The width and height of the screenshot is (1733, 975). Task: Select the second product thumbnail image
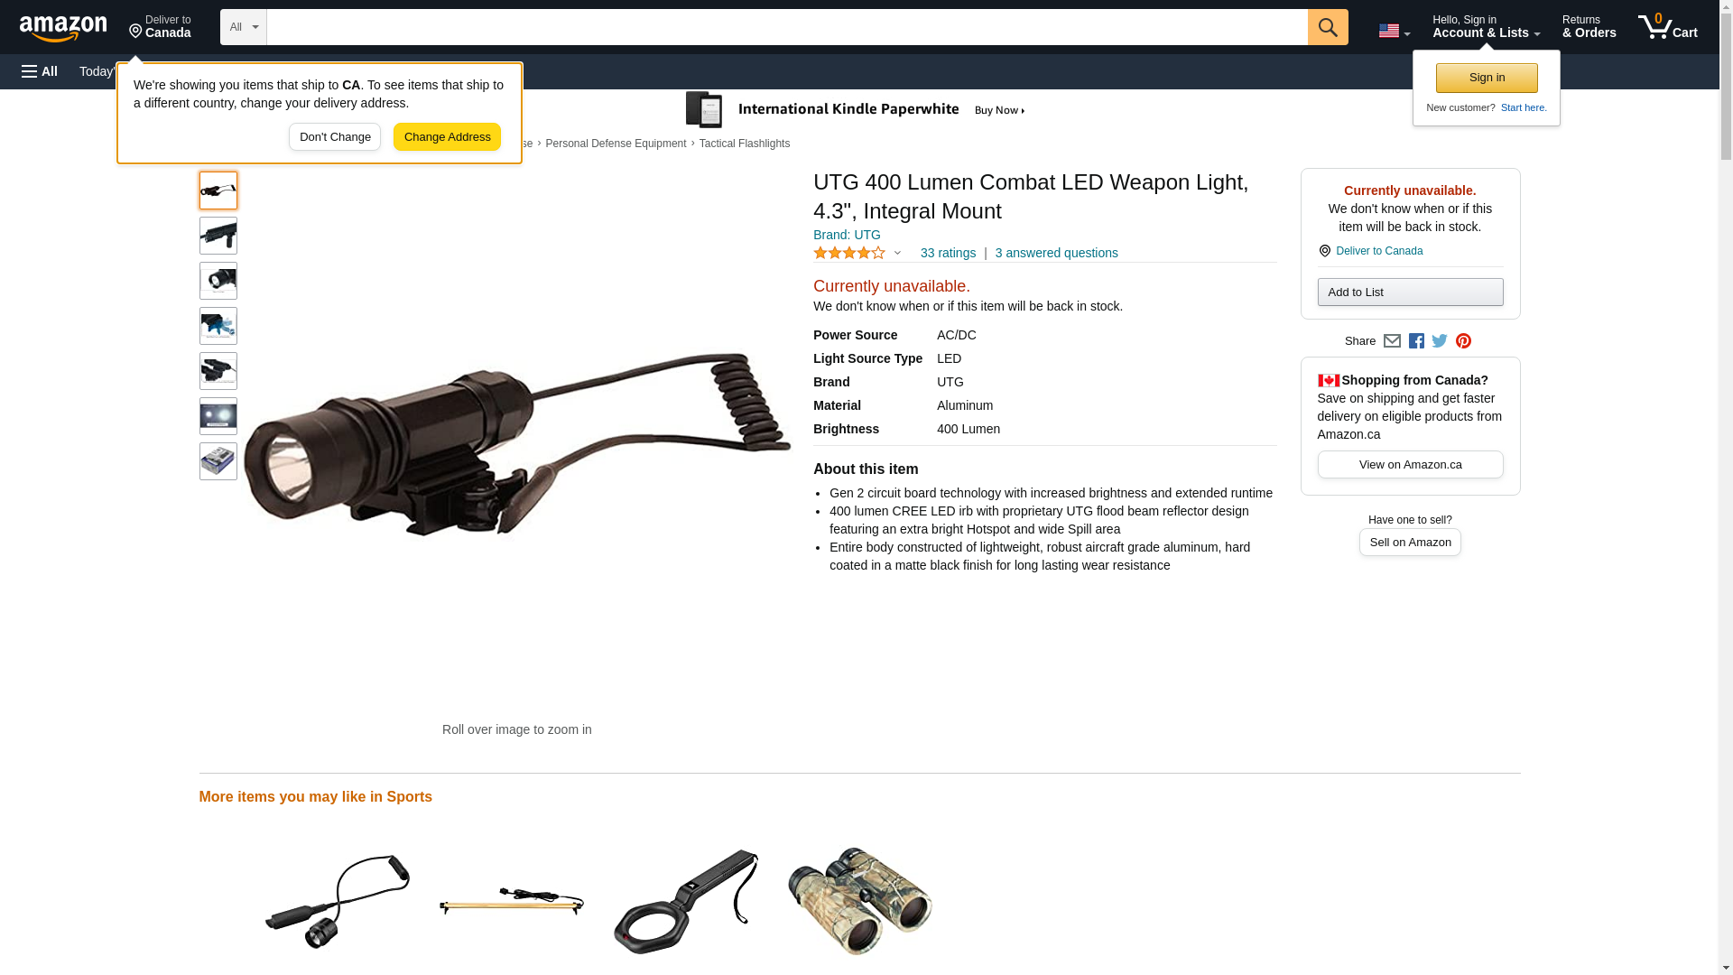(x=218, y=236)
